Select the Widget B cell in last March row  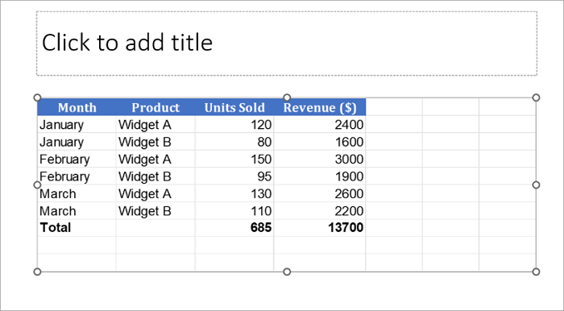click(x=156, y=210)
